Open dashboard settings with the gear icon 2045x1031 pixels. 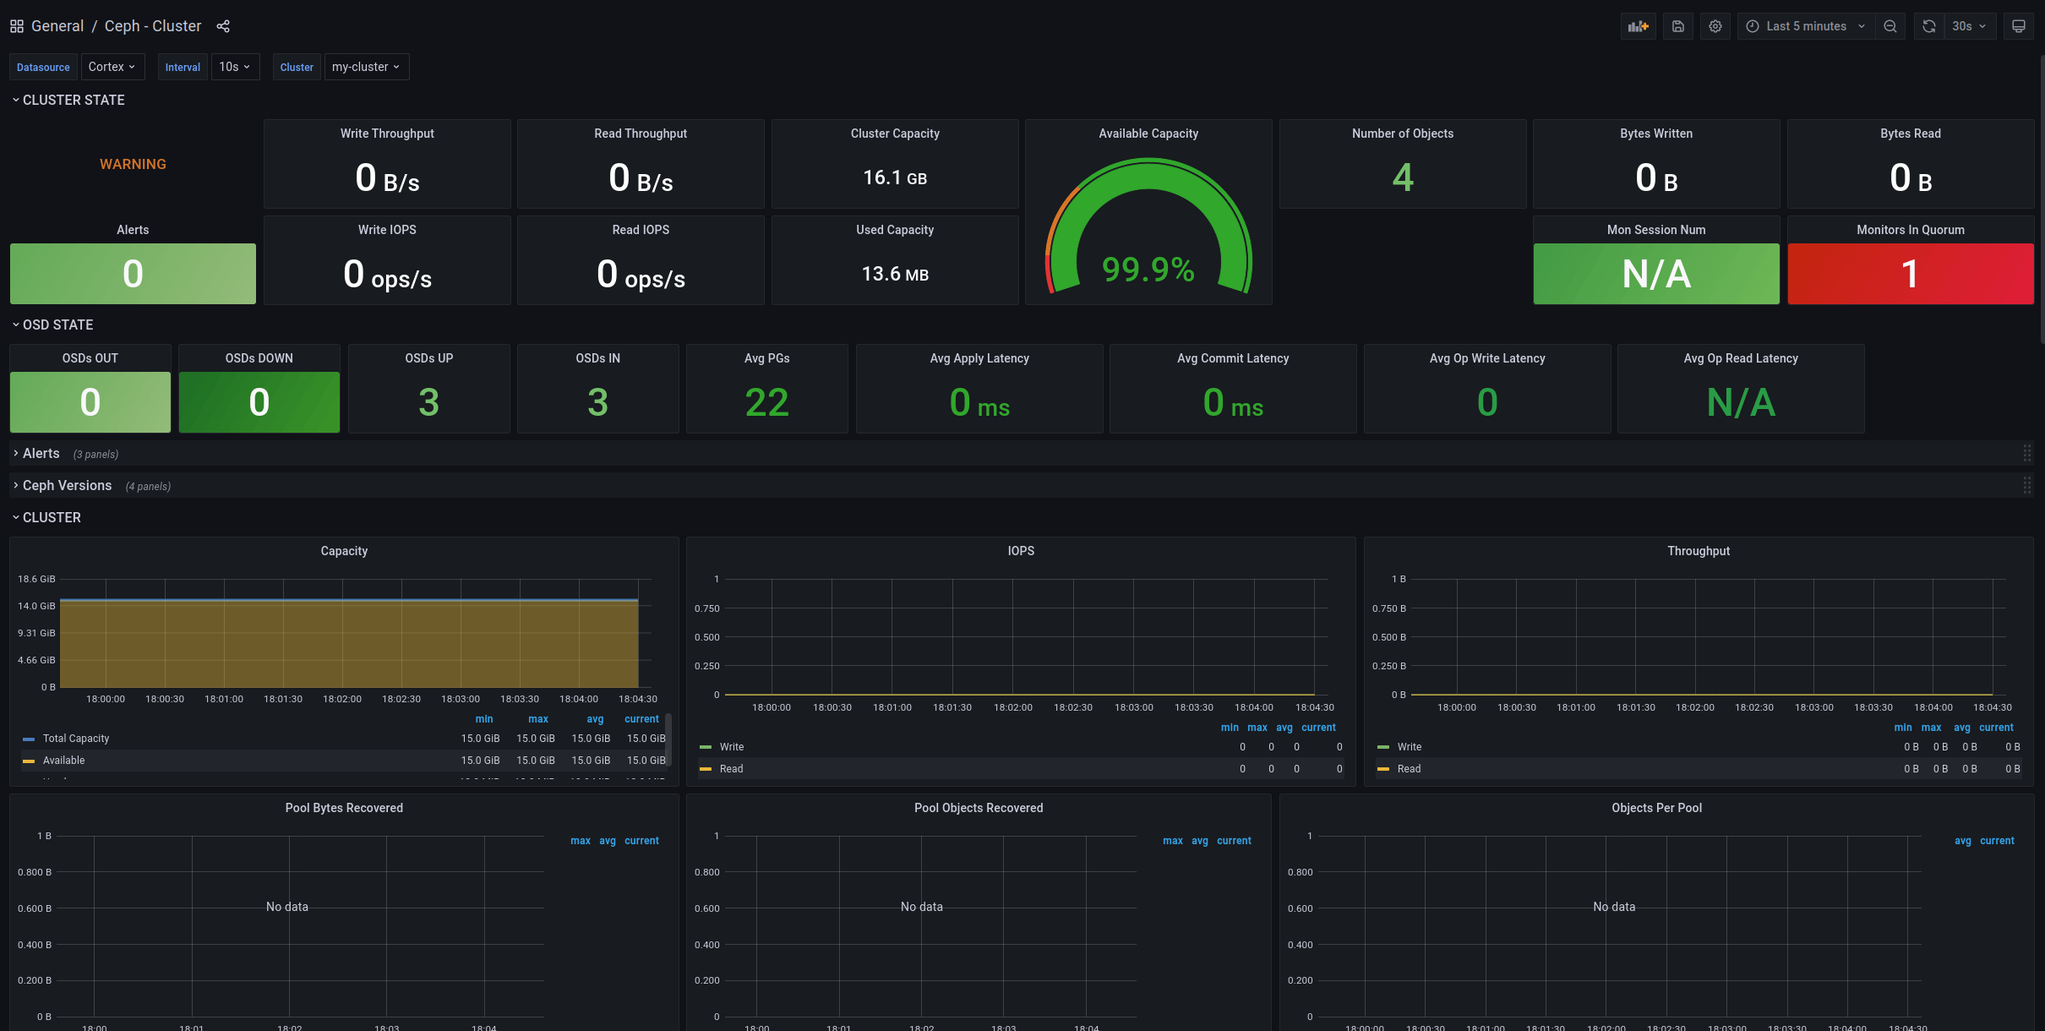click(1715, 26)
